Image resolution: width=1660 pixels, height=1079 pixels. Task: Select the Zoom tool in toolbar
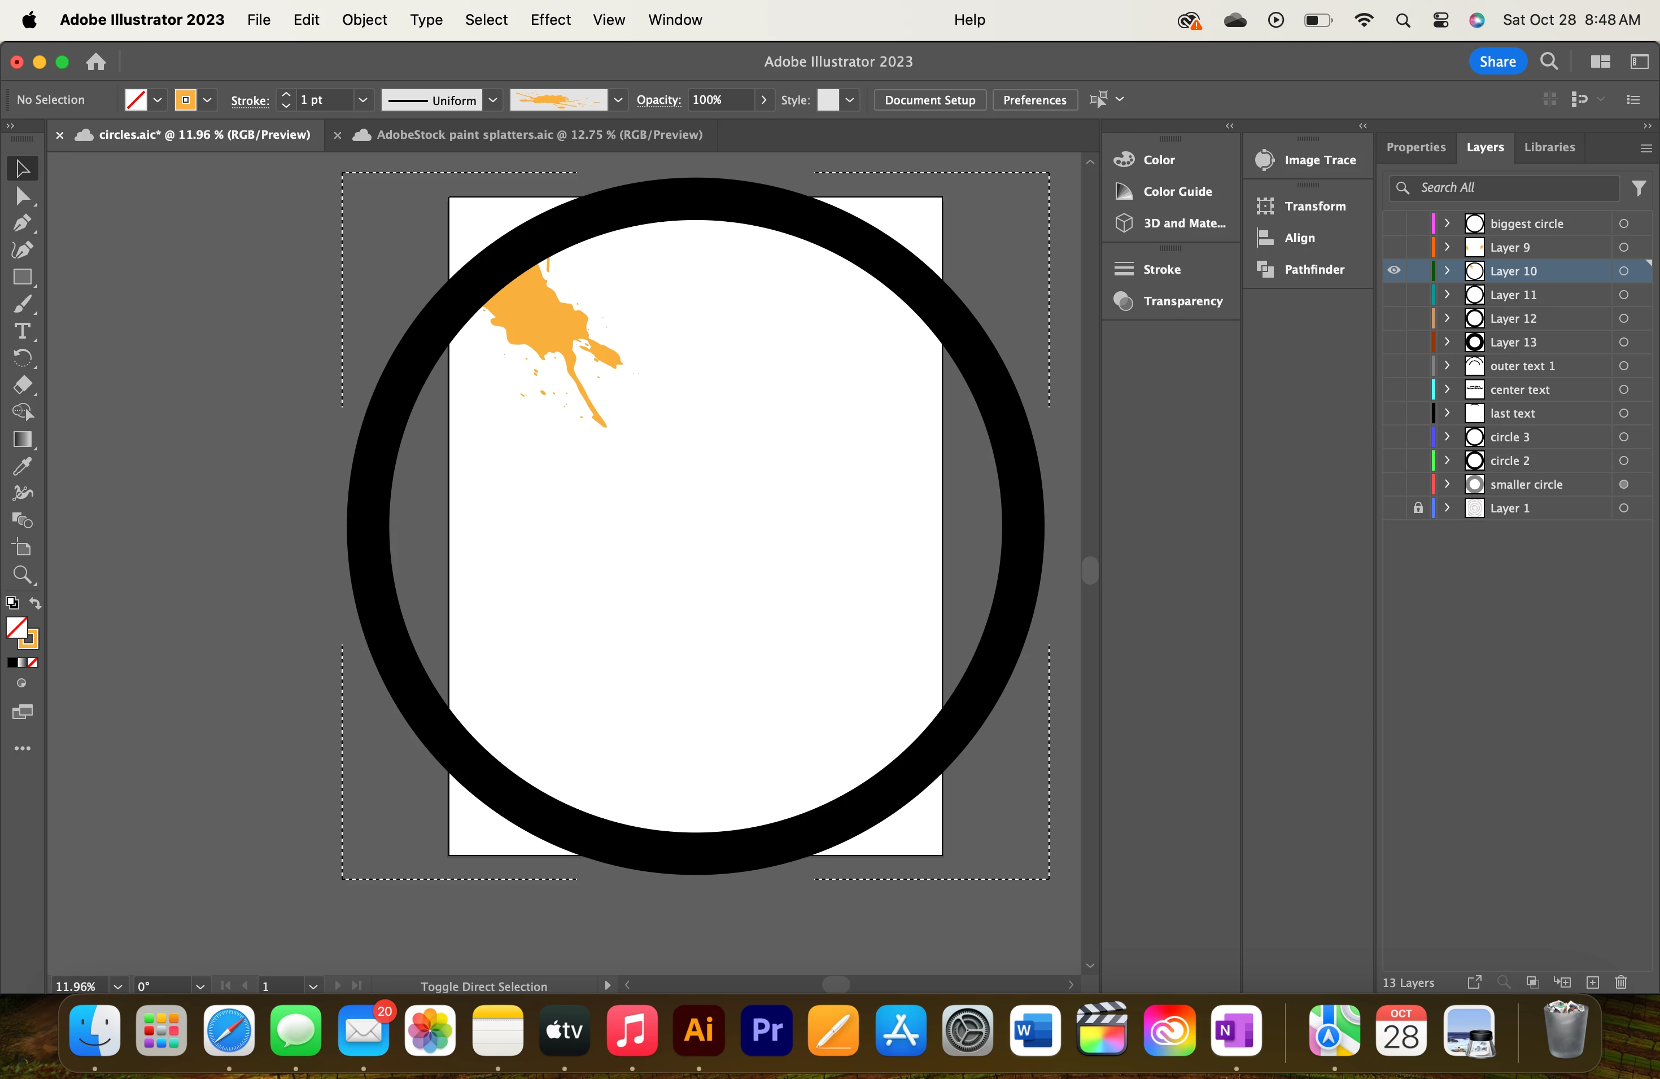point(21,575)
